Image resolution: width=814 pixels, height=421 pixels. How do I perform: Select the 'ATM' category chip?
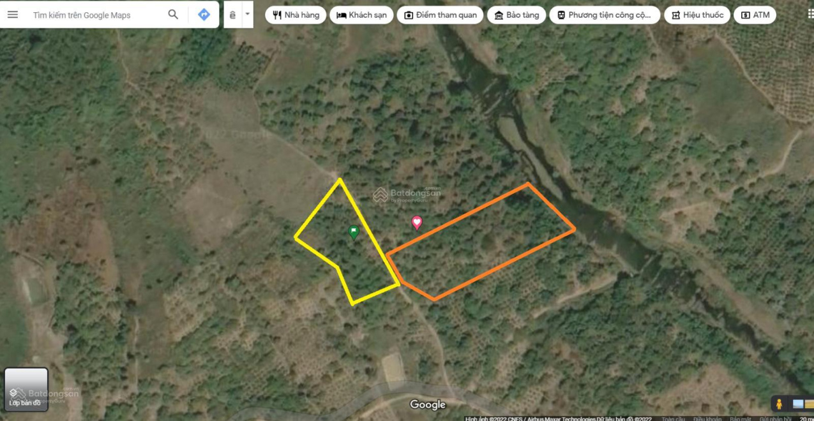pyautogui.click(x=755, y=15)
